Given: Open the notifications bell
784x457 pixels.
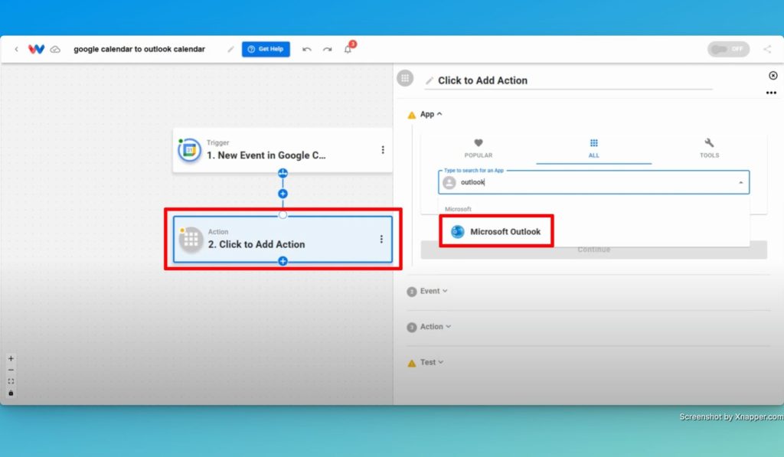Looking at the screenshot, I should click(348, 48).
